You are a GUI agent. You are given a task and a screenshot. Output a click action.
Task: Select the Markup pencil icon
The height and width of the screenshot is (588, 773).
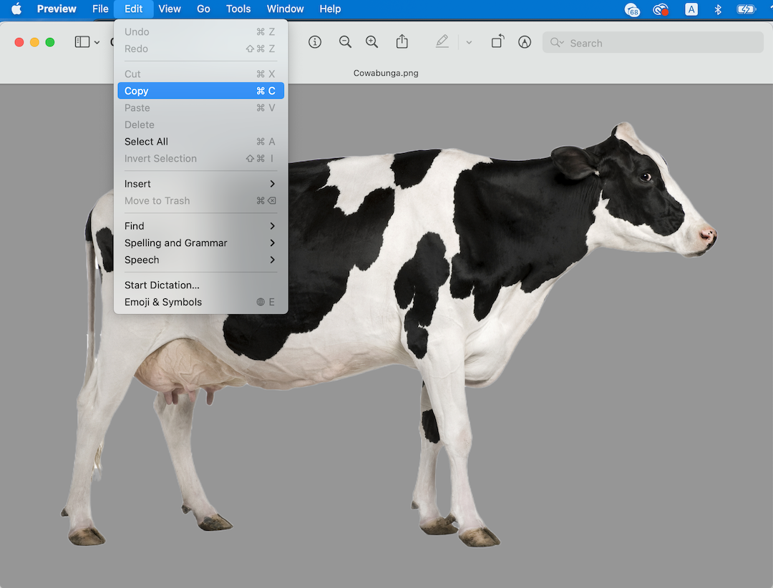[x=442, y=41]
